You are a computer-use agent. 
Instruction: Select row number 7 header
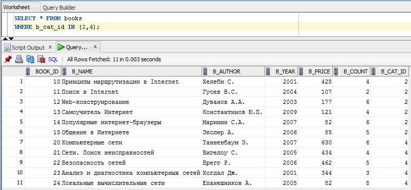[13, 142]
